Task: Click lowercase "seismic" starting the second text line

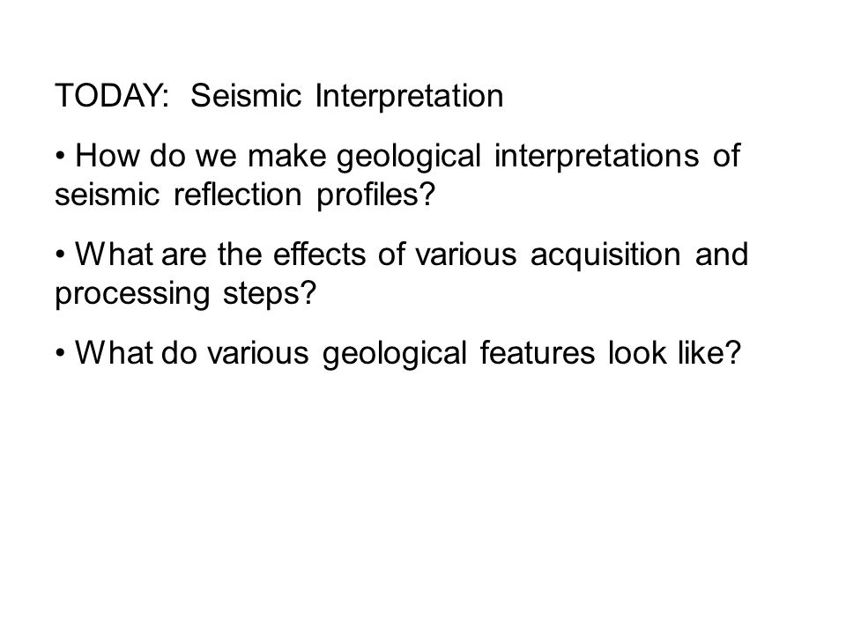Action: coord(107,195)
